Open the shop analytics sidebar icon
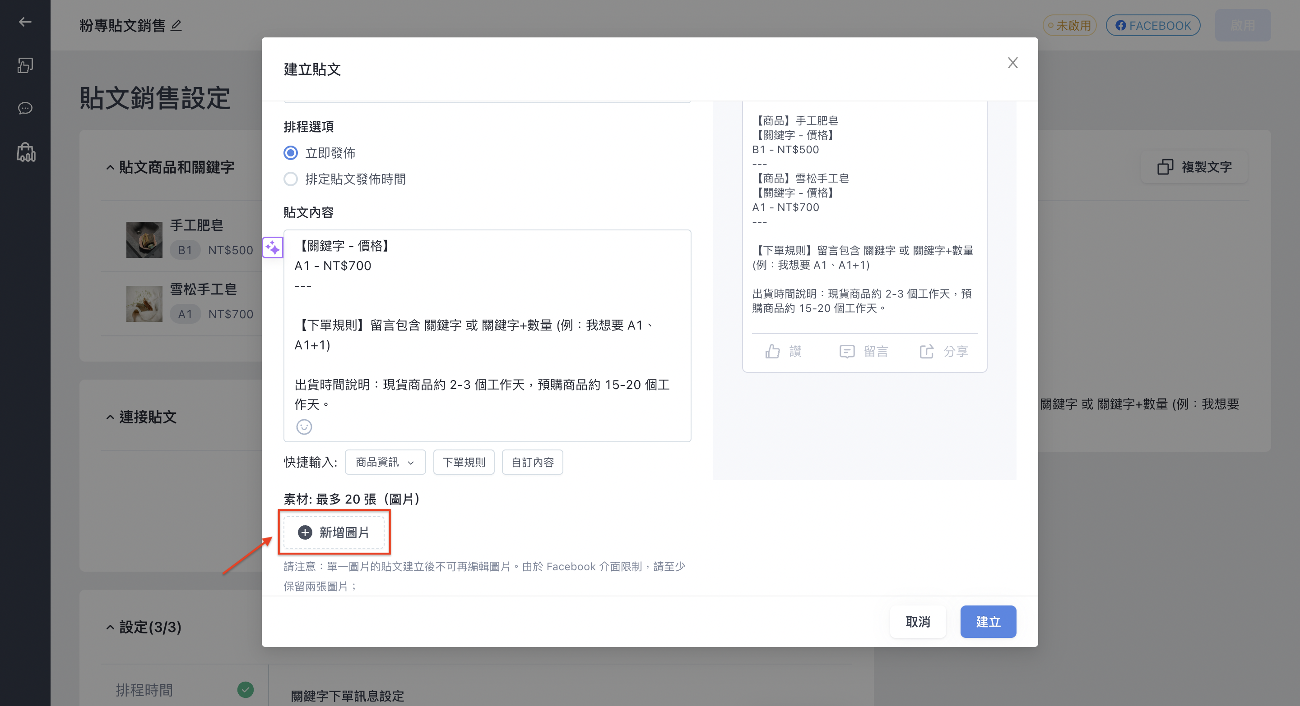This screenshot has height=706, width=1300. point(26,151)
